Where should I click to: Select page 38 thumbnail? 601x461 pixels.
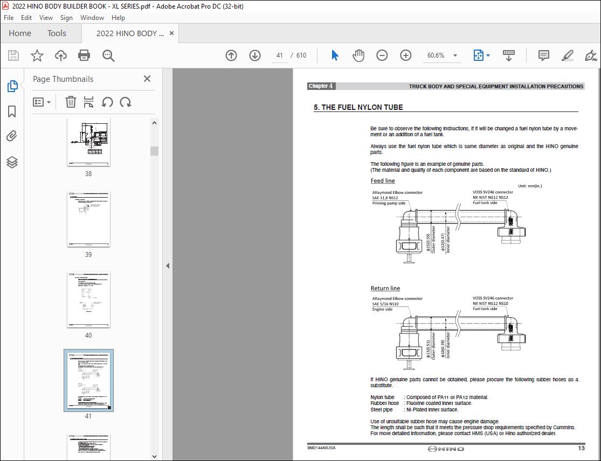click(88, 142)
